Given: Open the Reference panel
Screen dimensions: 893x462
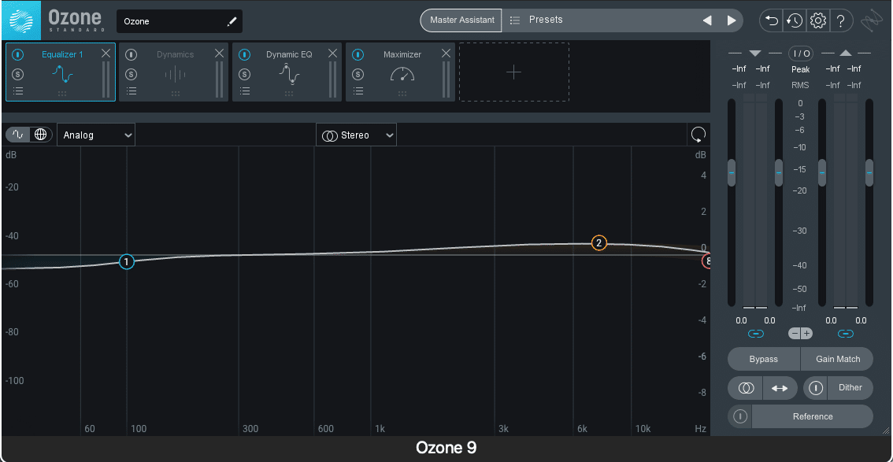Looking at the screenshot, I should click(813, 416).
